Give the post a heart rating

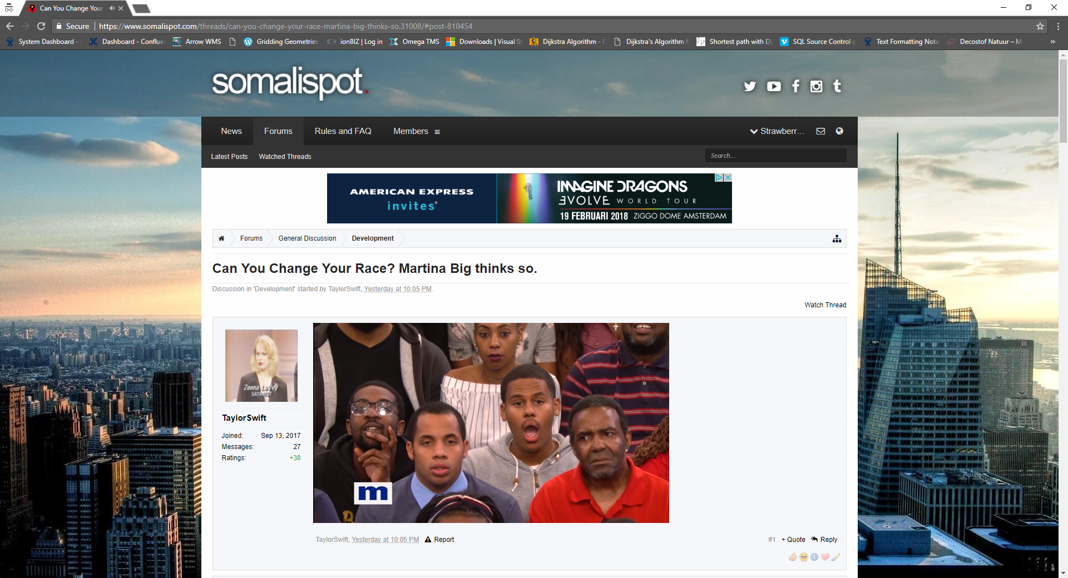[825, 557]
